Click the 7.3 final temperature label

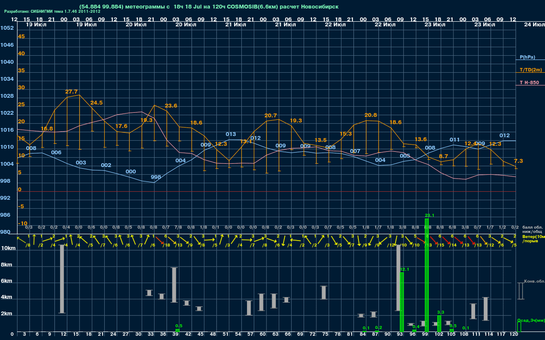pyautogui.click(x=519, y=161)
